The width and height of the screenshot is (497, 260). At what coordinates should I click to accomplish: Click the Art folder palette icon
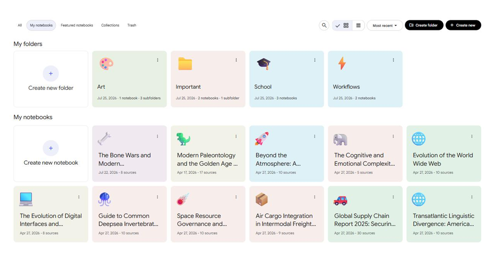(106, 64)
